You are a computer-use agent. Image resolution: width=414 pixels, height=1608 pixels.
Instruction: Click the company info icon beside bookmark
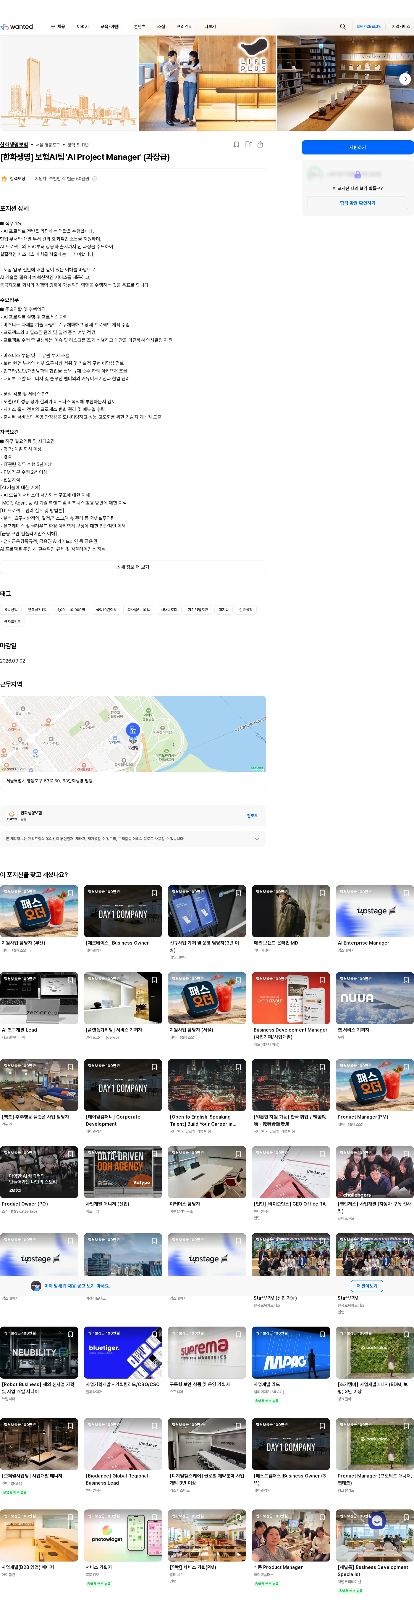click(248, 145)
